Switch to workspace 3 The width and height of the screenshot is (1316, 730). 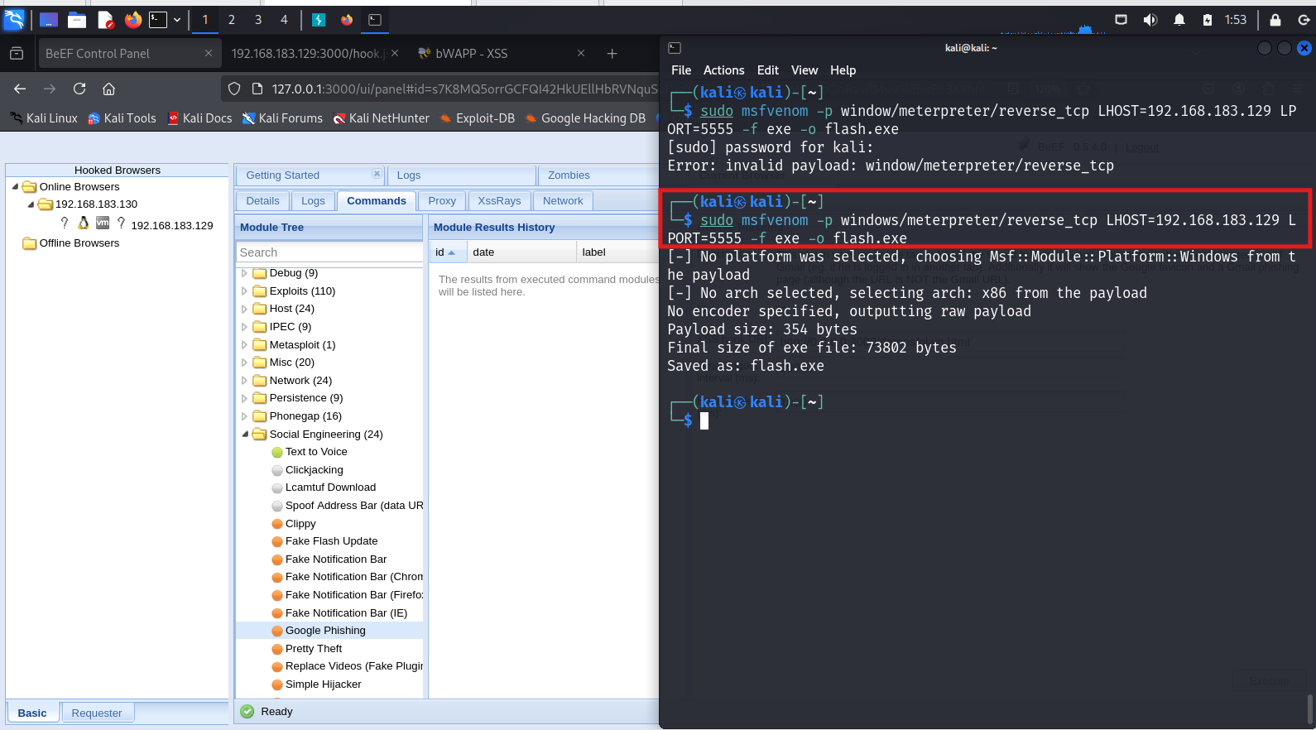[x=258, y=20]
